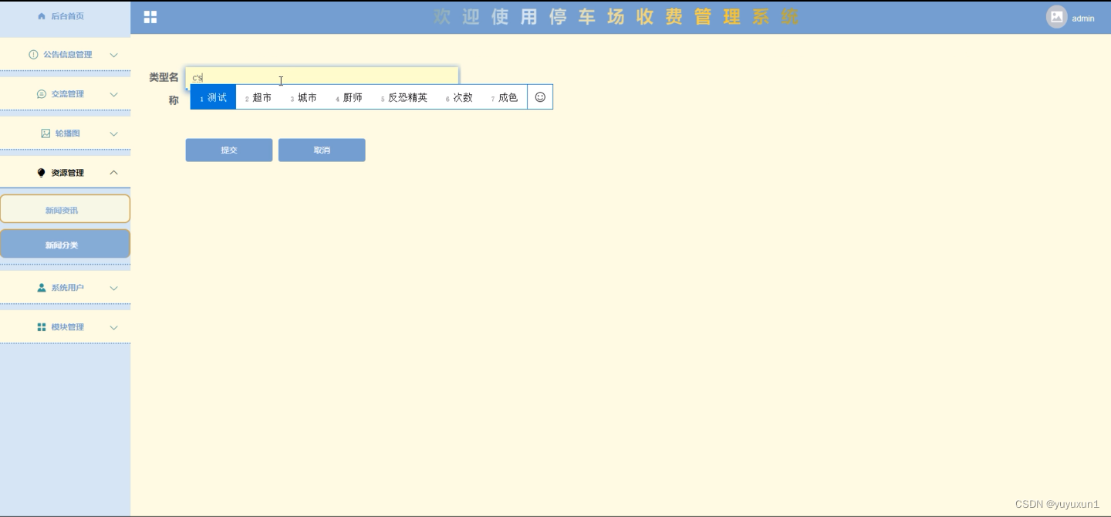Expand the 轮播图 chevron
1111x517 pixels.
coord(114,133)
